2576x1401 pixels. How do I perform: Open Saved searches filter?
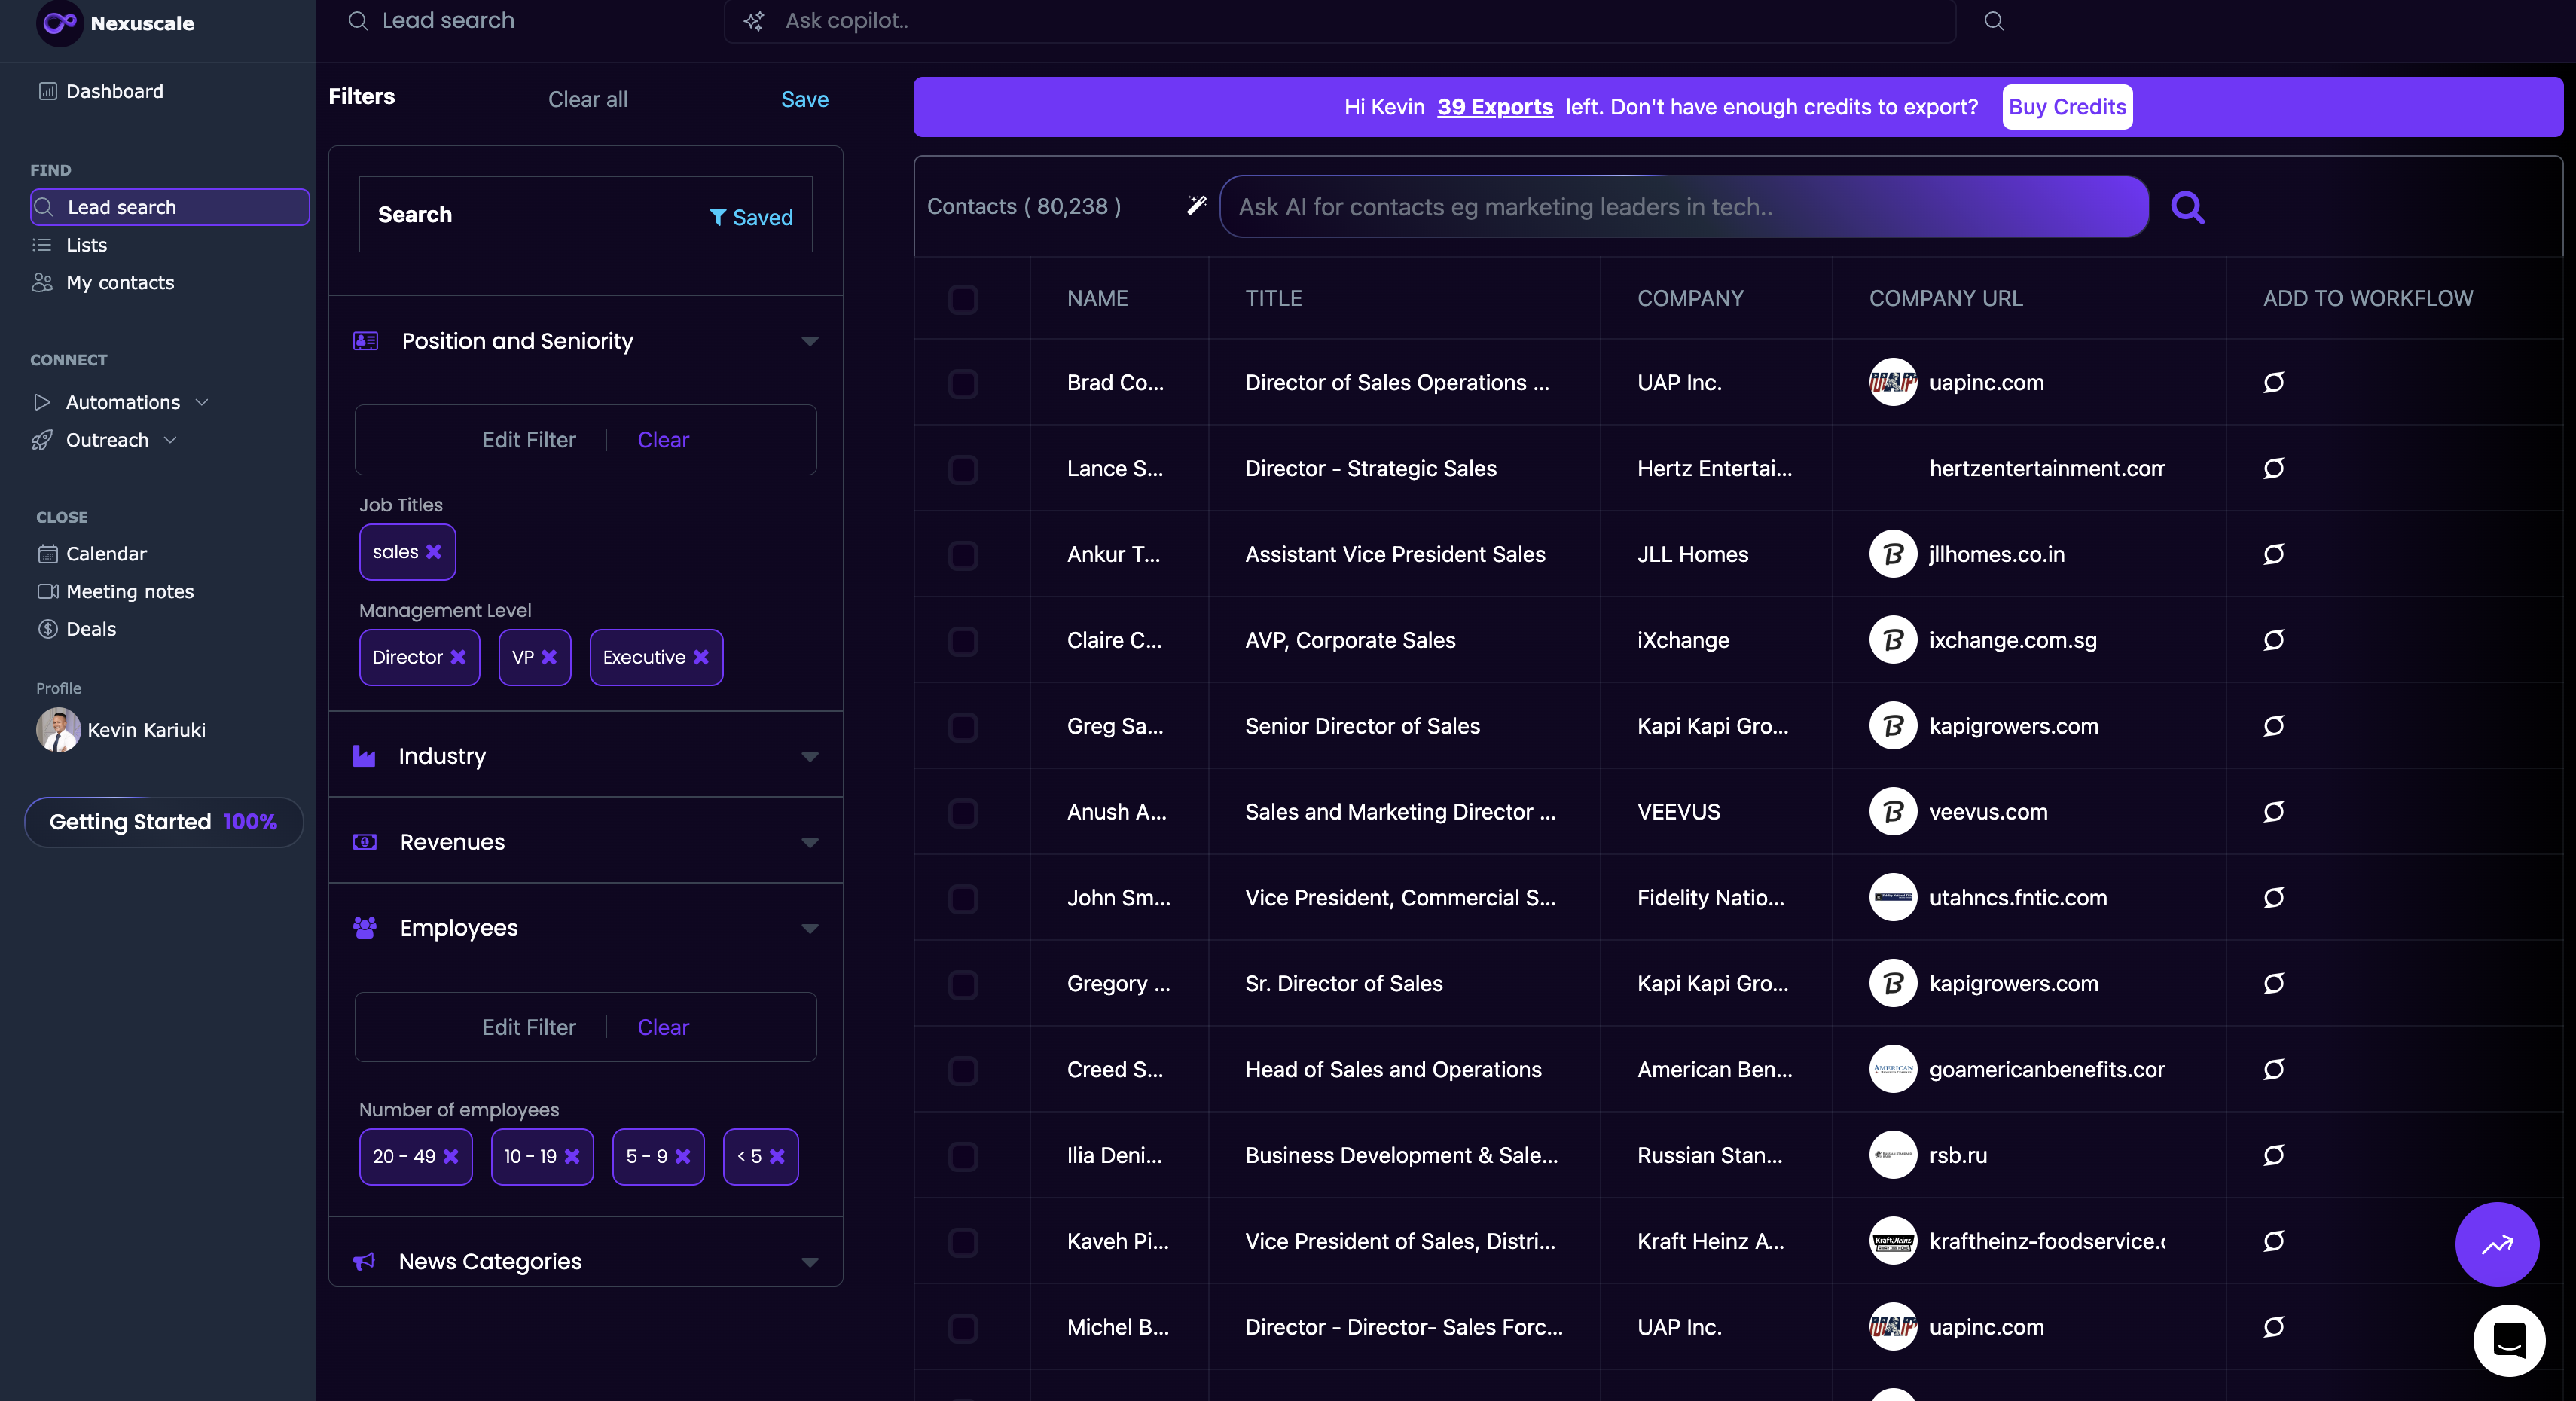coord(751,217)
